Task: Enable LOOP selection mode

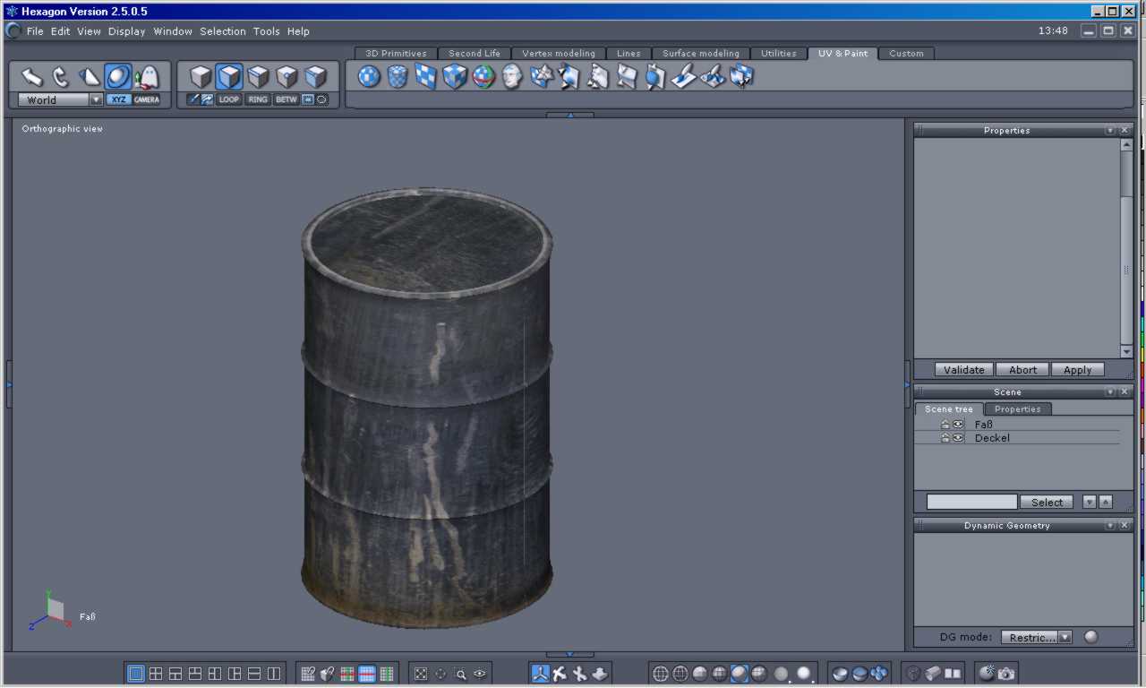Action: point(229,99)
